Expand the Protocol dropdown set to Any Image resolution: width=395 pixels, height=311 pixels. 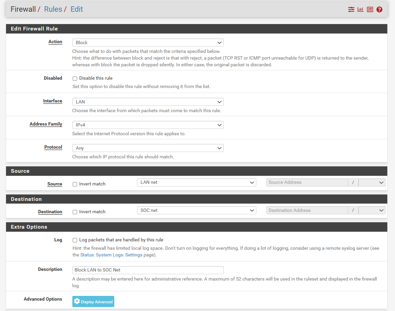148,148
